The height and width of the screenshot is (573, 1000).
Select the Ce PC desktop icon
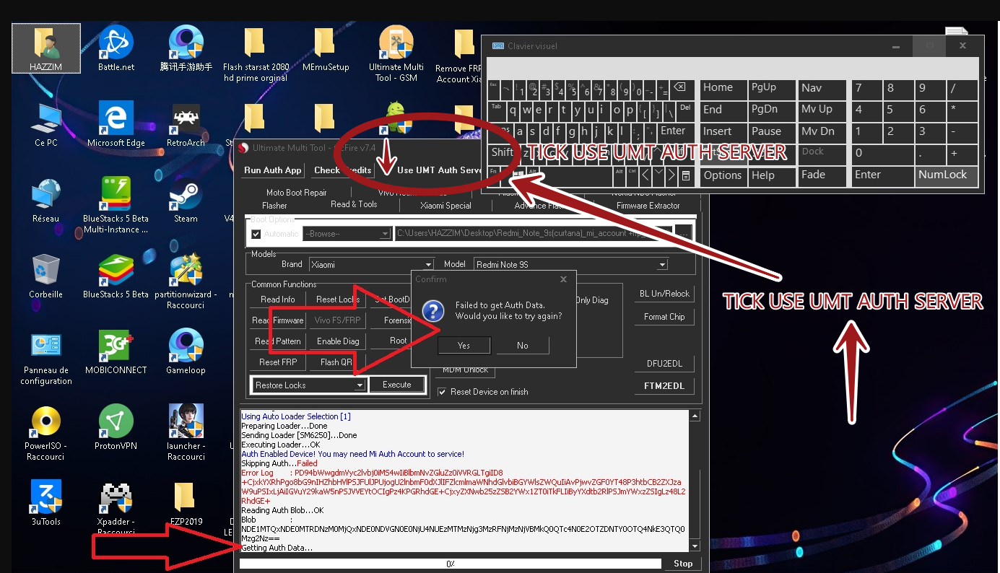[45, 124]
